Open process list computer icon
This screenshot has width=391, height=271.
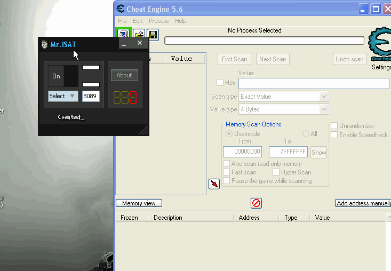(x=124, y=33)
